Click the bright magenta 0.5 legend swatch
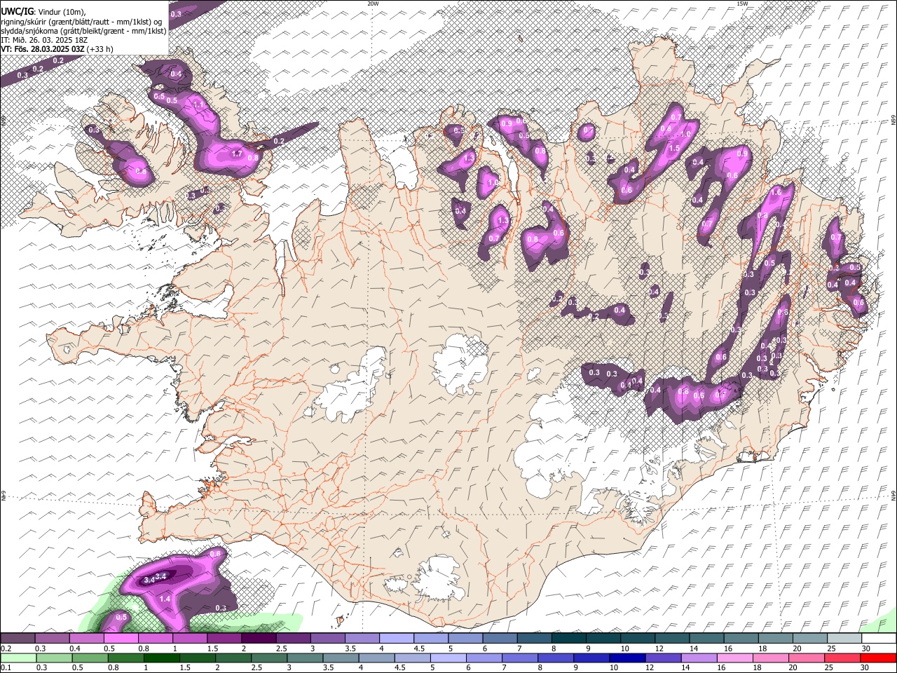The image size is (897, 673). (x=121, y=639)
